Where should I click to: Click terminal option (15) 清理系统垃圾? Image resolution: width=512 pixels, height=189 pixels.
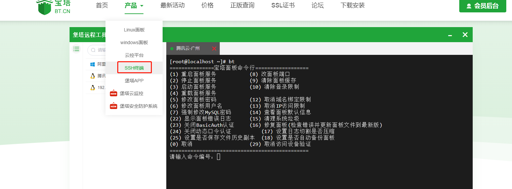click(274, 119)
